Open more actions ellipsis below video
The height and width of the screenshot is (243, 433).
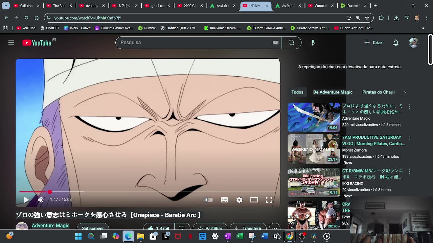pos(275,228)
